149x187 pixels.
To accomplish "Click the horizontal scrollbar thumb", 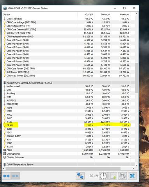I will click(x=63, y=168).
